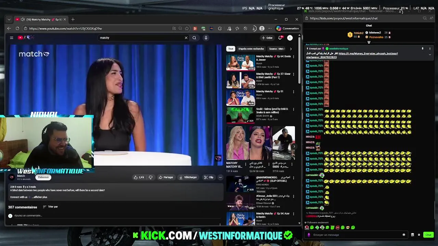Open Kick shop store icon
438x246 pixels.
point(412,235)
